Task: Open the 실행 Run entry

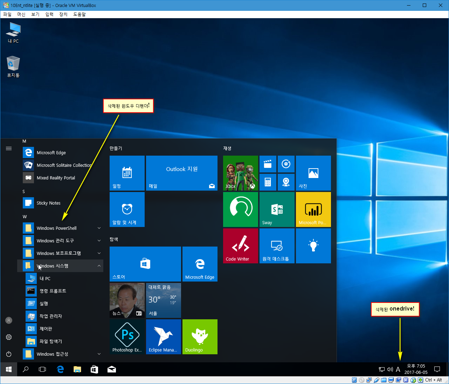Action: click(60, 304)
